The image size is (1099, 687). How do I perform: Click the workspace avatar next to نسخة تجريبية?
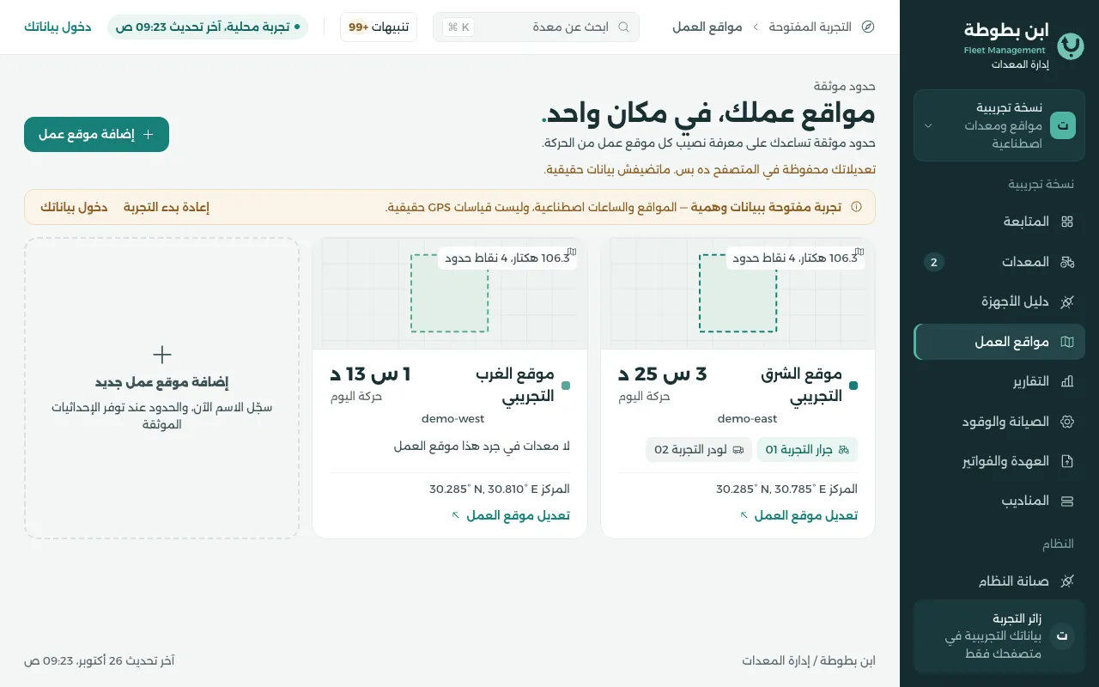click(1063, 125)
